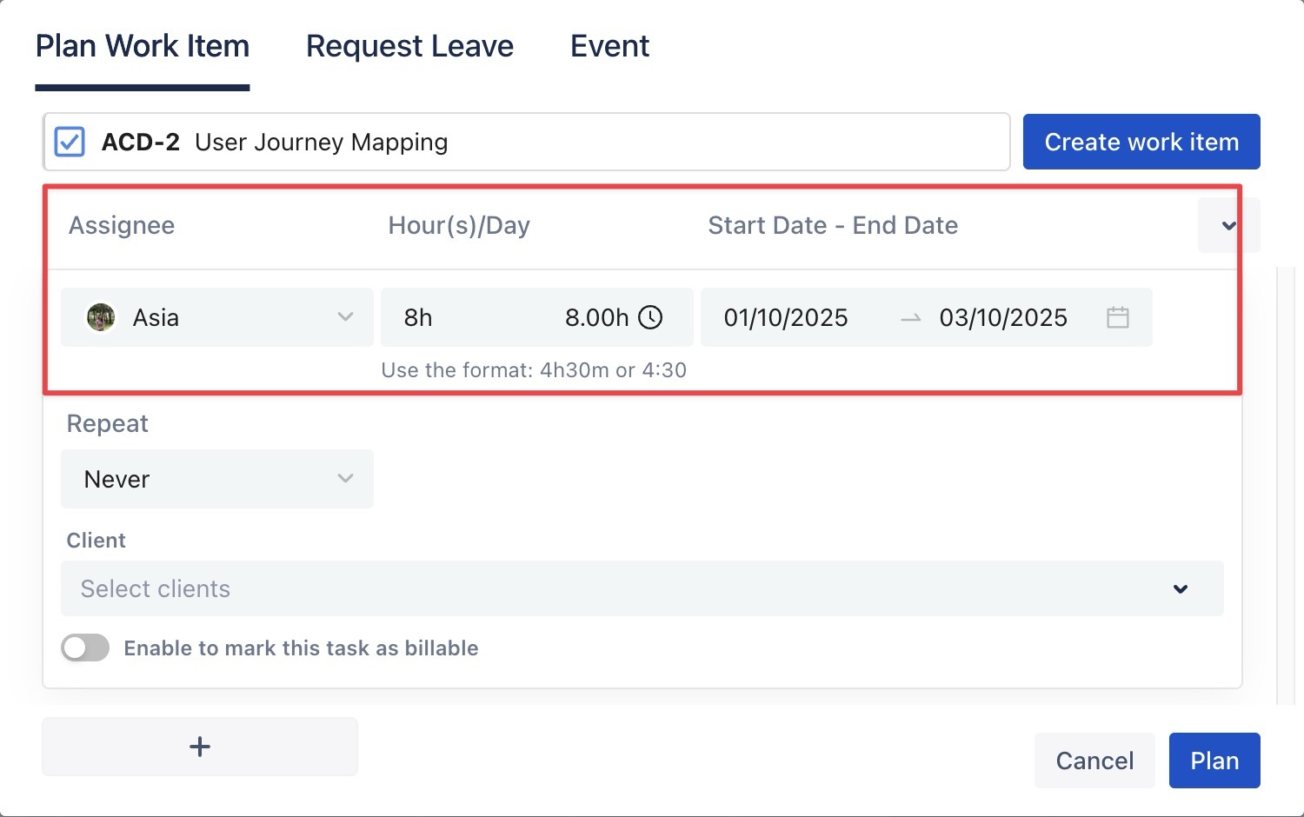The width and height of the screenshot is (1304, 817).
Task: Click the 03/10/2025 end date
Action: click(1003, 317)
